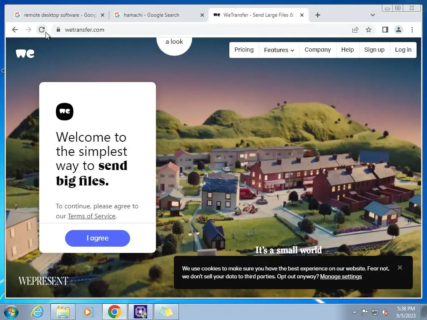Open a new tab with the plus button
This screenshot has width=427, height=320.
tap(317, 15)
